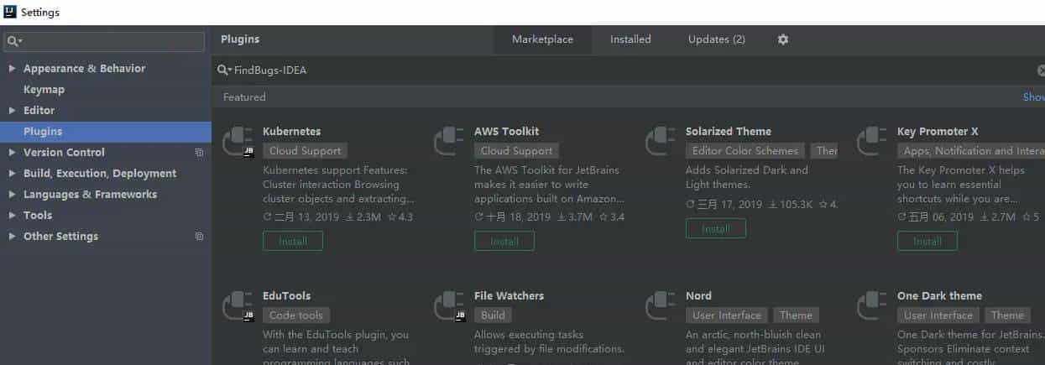Screen dimensions: 1045x365
Task: Install the Kubernetes plugin
Action: [293, 241]
